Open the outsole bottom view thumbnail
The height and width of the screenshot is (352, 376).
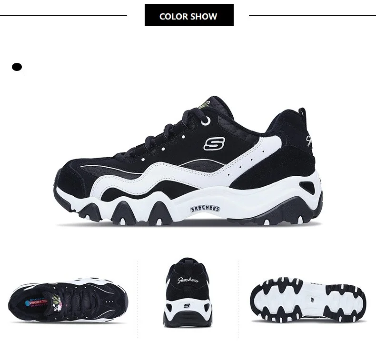308,300
